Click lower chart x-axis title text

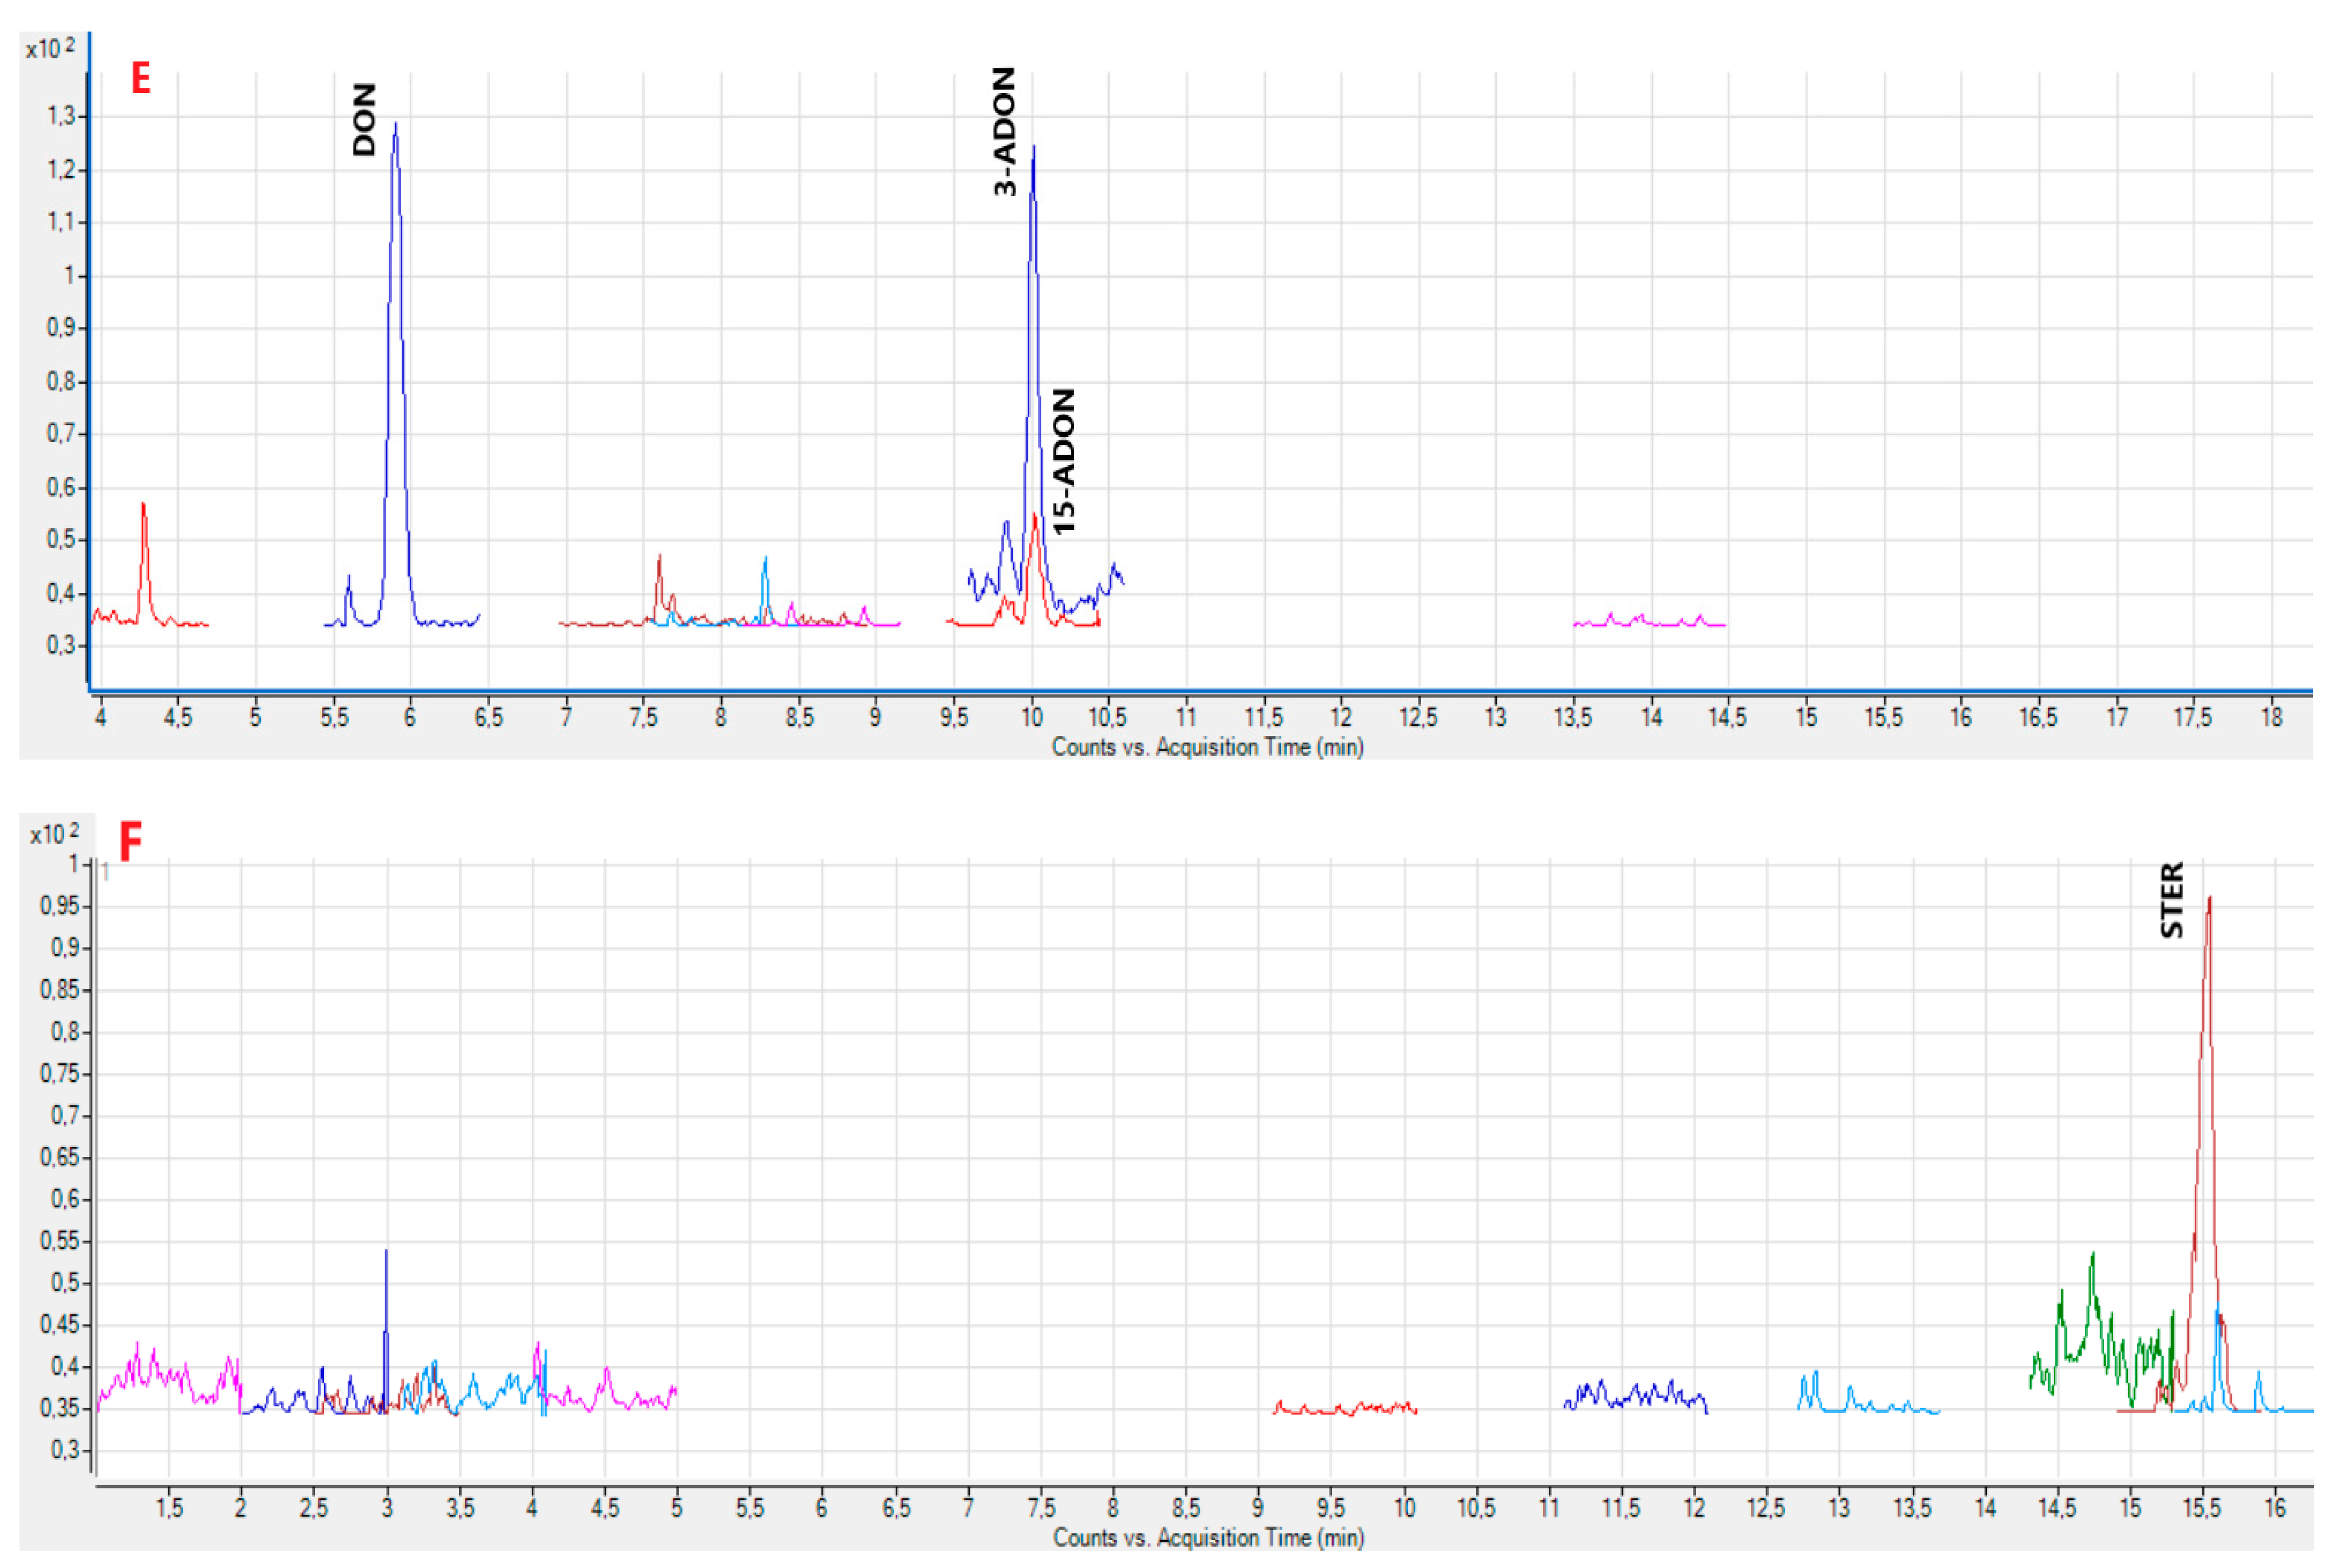(1208, 1537)
